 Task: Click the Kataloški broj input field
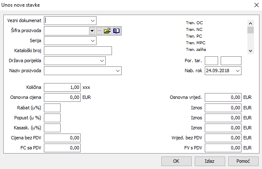click(x=78, y=51)
